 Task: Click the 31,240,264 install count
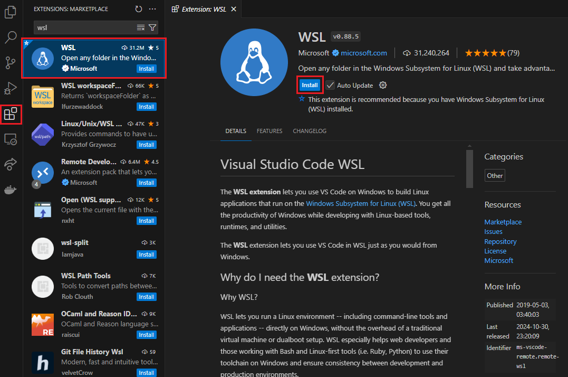426,53
